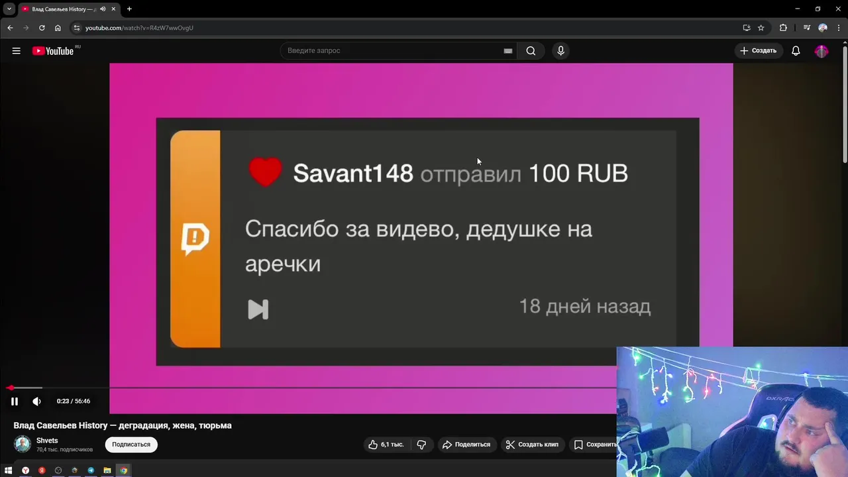The height and width of the screenshot is (477, 848).
Task: Open the YouTube guide hamburger menu
Action: coord(16,51)
